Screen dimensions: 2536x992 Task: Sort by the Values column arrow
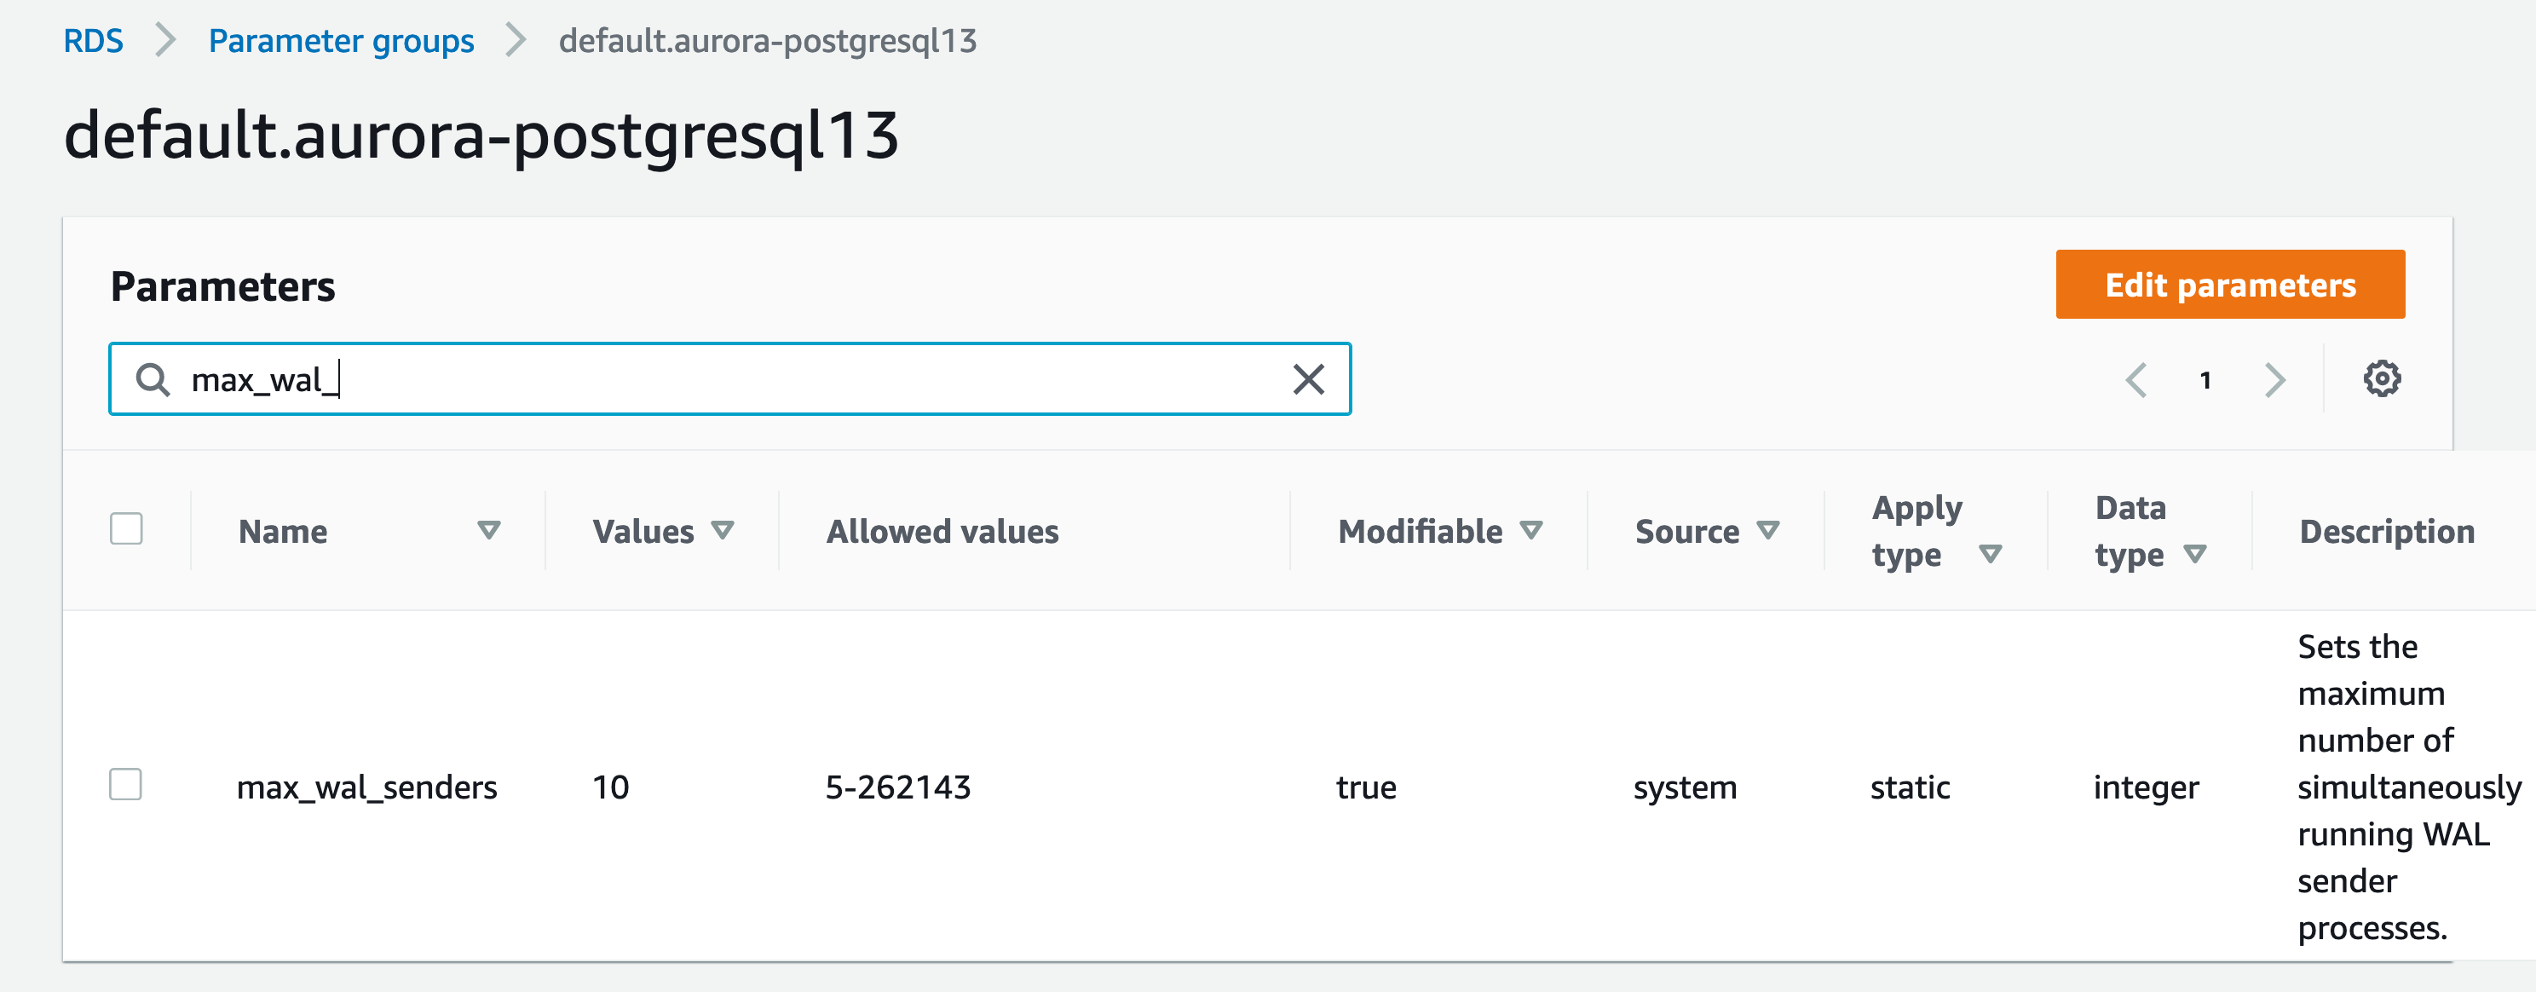point(723,530)
